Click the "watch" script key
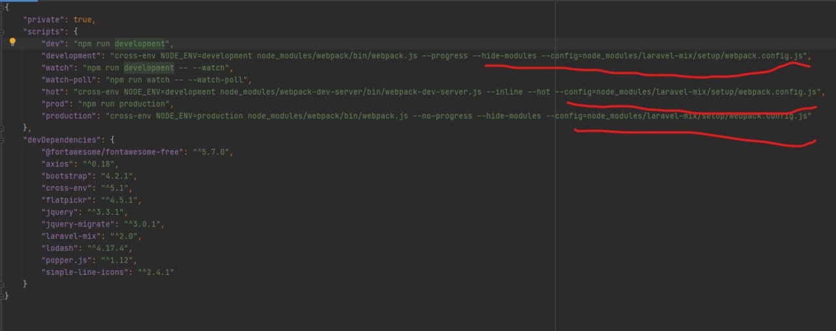 point(57,68)
